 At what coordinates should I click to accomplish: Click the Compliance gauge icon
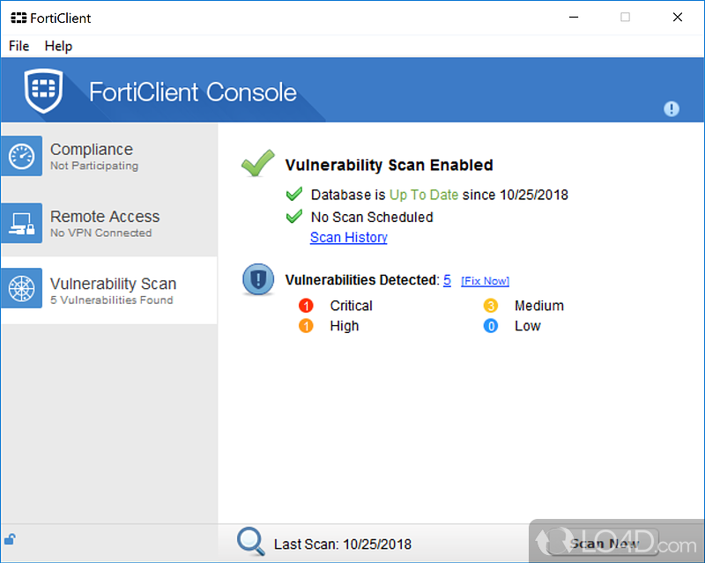[x=21, y=157]
